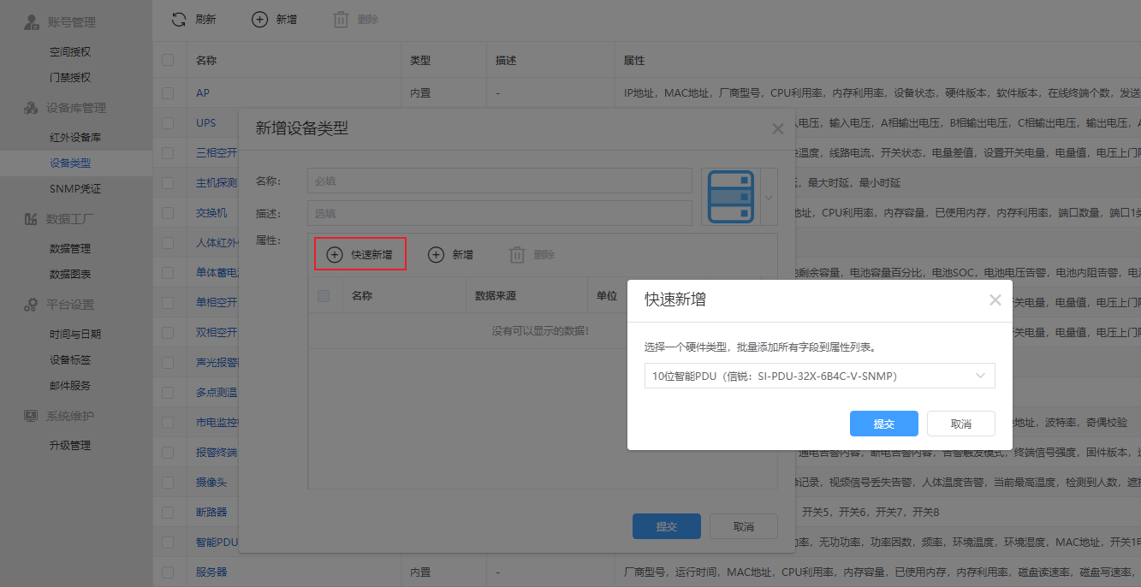This screenshot has width=1141, height=587.
Task: Open 空间授权 menu item
Action: pyautogui.click(x=70, y=51)
